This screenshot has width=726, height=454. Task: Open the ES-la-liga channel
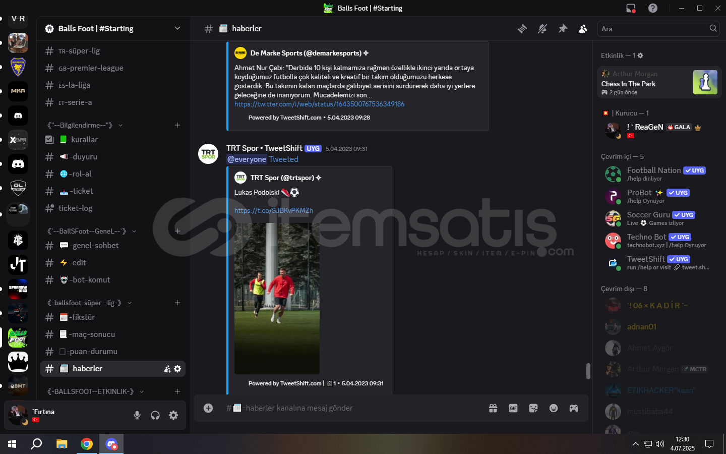[x=113, y=85]
